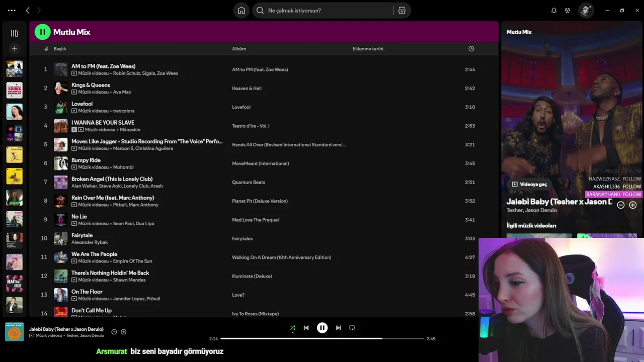Click the İlgili müzik videoları heading
644x362 pixels.
[531, 226]
